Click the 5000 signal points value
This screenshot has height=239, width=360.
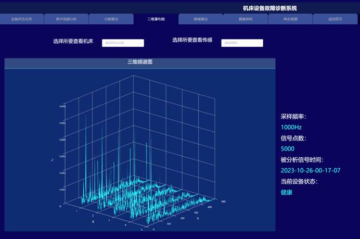click(x=288, y=149)
